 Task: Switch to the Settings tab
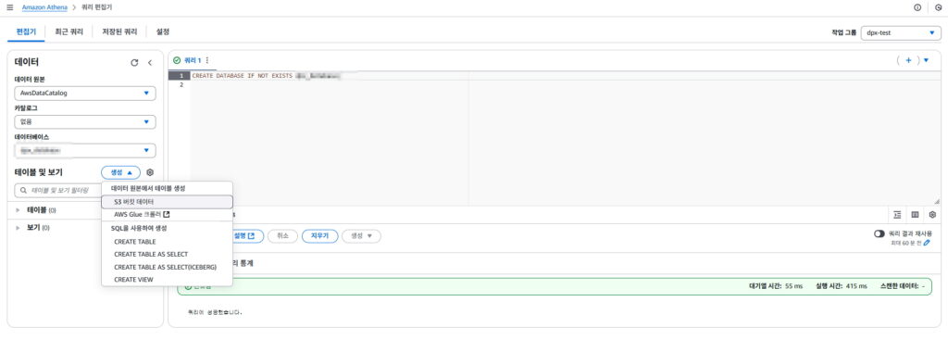tap(163, 31)
